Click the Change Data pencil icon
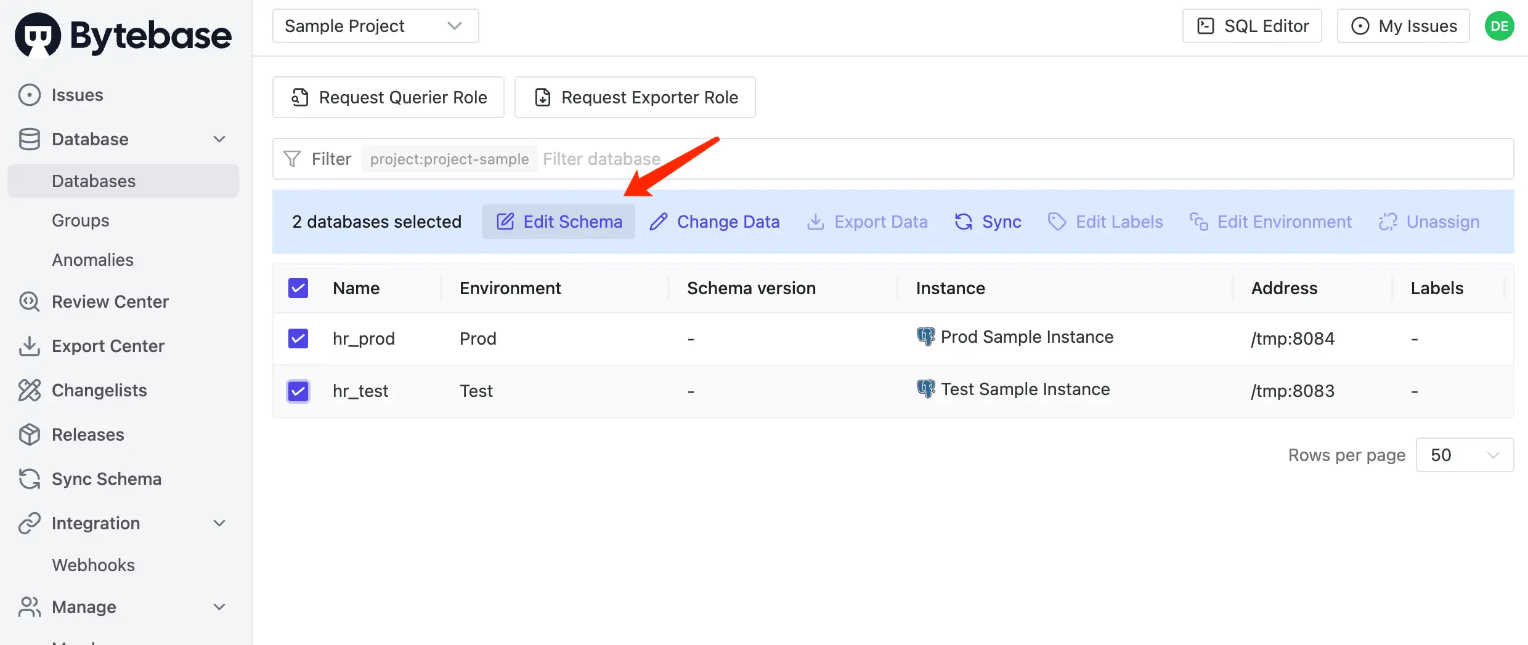Image resolution: width=1528 pixels, height=645 pixels. [659, 222]
